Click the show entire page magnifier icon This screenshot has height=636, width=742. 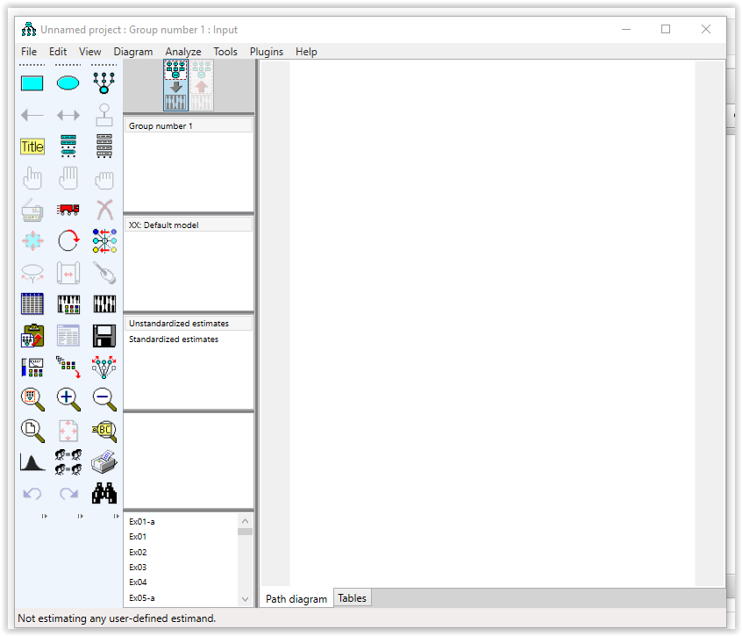pos(32,431)
